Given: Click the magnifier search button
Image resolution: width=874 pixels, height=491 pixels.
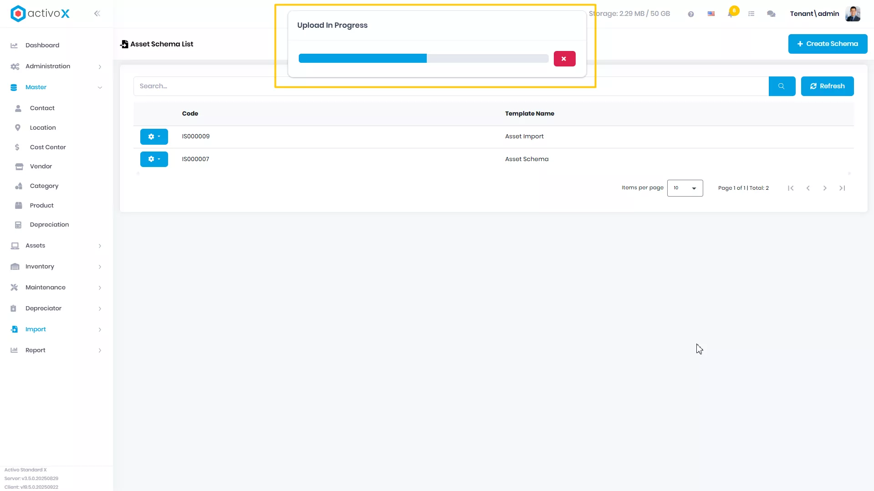Looking at the screenshot, I should (782, 86).
